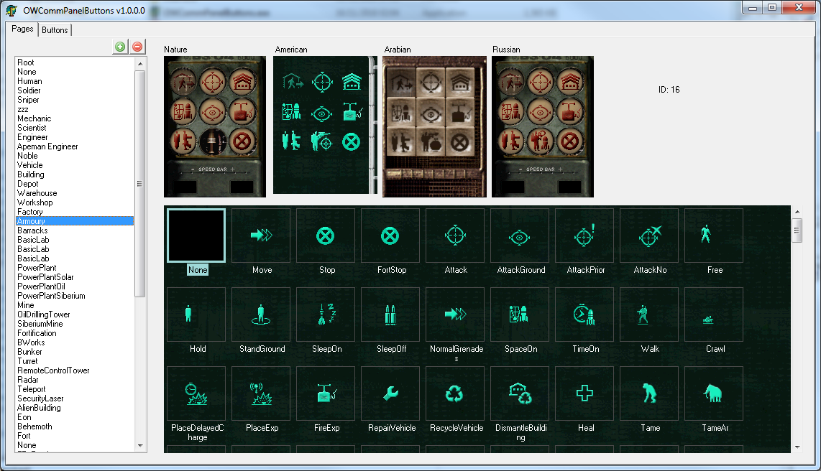This screenshot has width=821, height=471.
Task: Select the DismantleBuilding icon
Action: pos(520,393)
